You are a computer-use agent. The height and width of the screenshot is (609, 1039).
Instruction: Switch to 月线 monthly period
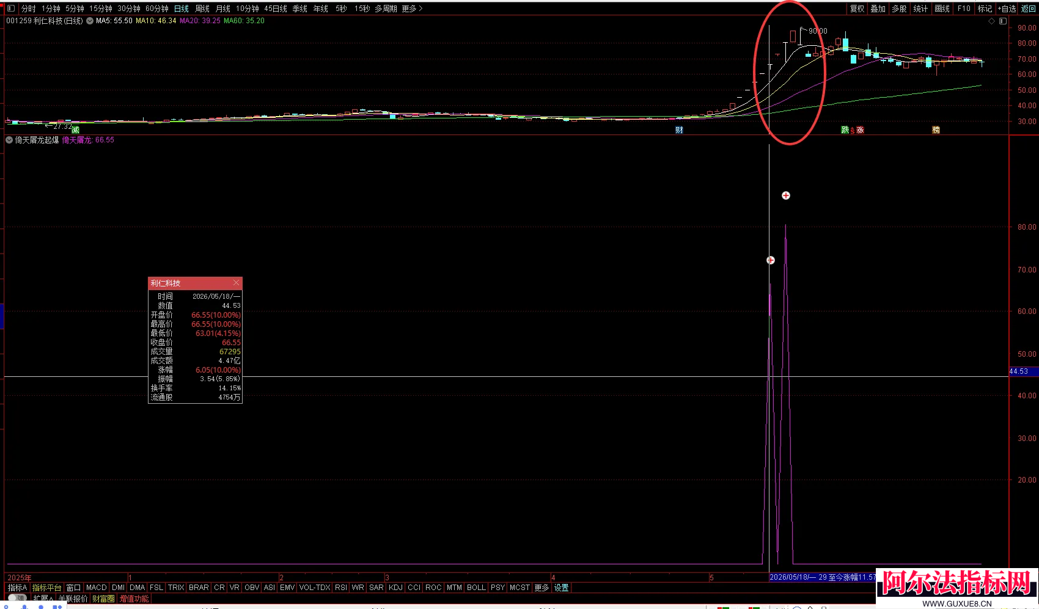(223, 9)
